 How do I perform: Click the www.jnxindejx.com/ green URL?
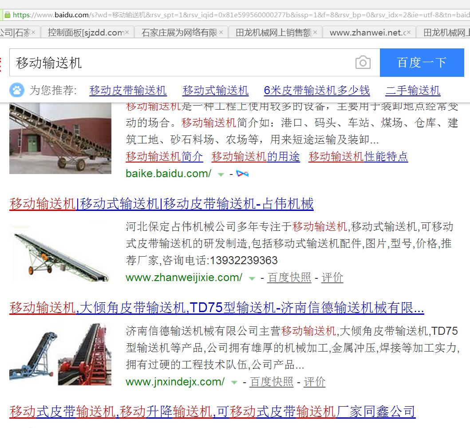tap(175, 382)
